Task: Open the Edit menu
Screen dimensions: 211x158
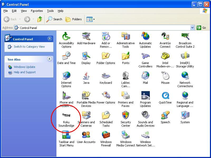Action: click(14, 11)
